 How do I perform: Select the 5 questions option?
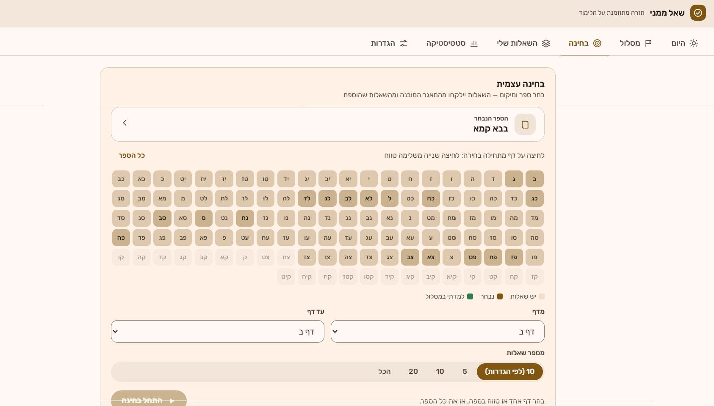(x=465, y=371)
